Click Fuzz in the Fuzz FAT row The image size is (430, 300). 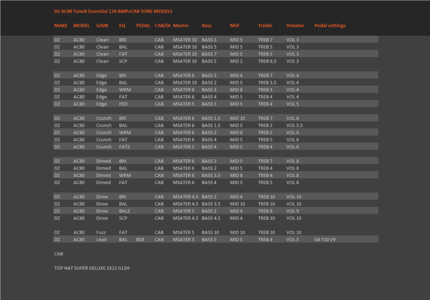(101, 232)
